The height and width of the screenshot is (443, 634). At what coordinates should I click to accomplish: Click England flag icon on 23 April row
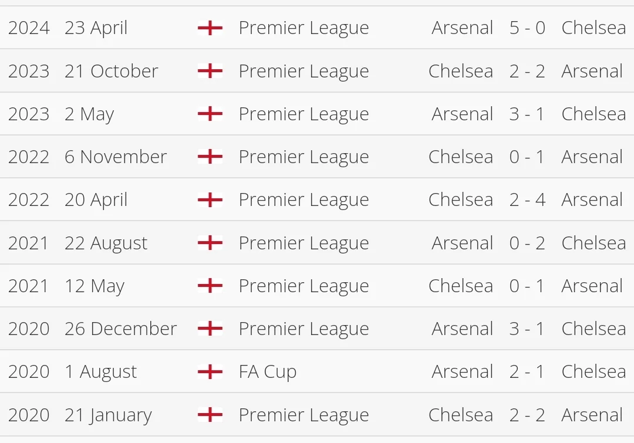click(210, 28)
